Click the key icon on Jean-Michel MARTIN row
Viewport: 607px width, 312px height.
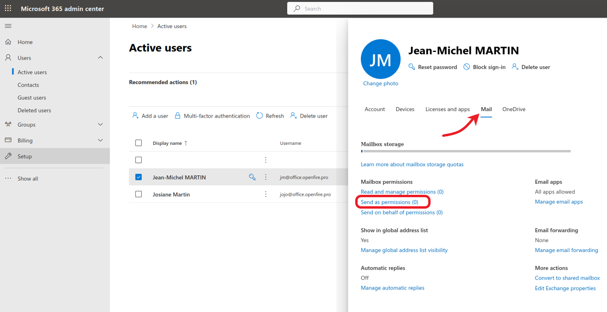tap(252, 177)
